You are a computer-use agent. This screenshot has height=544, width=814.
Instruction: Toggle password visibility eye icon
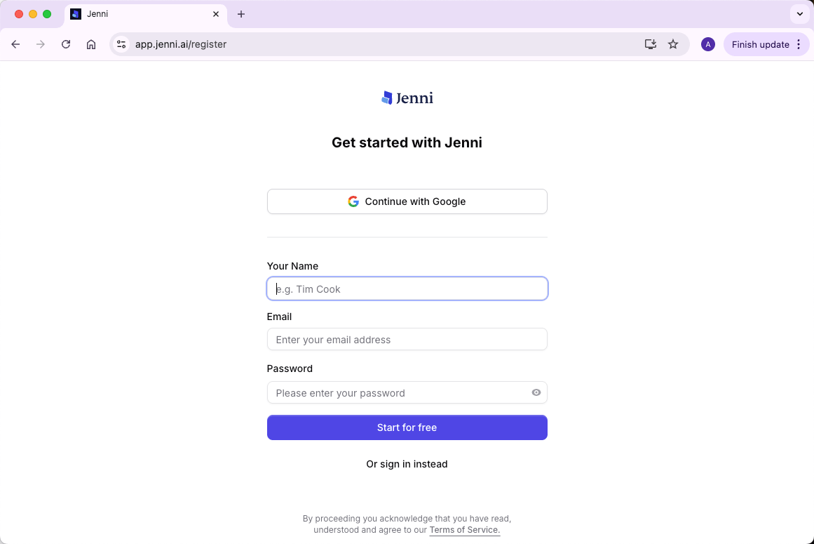[536, 393]
